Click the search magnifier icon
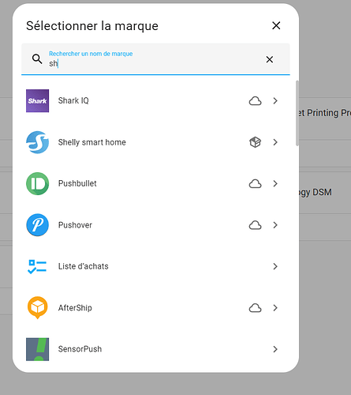The height and width of the screenshot is (395, 351). 37,59
